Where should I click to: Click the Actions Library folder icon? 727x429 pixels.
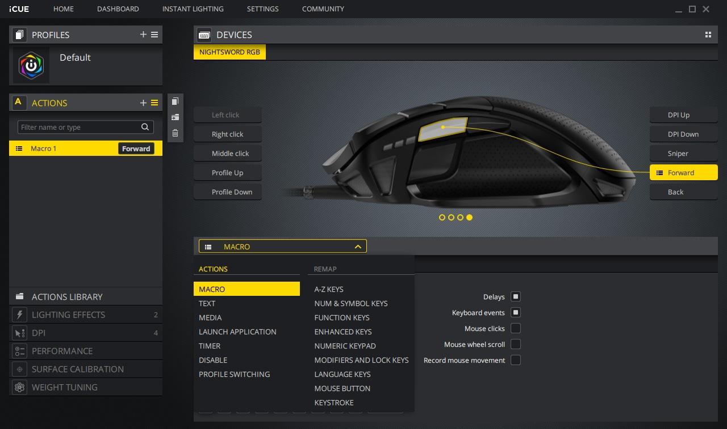(20, 296)
